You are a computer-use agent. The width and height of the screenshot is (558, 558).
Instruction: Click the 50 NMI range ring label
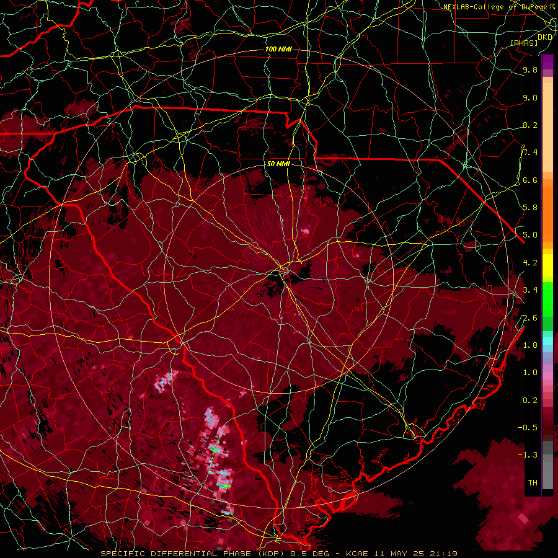[278, 164]
